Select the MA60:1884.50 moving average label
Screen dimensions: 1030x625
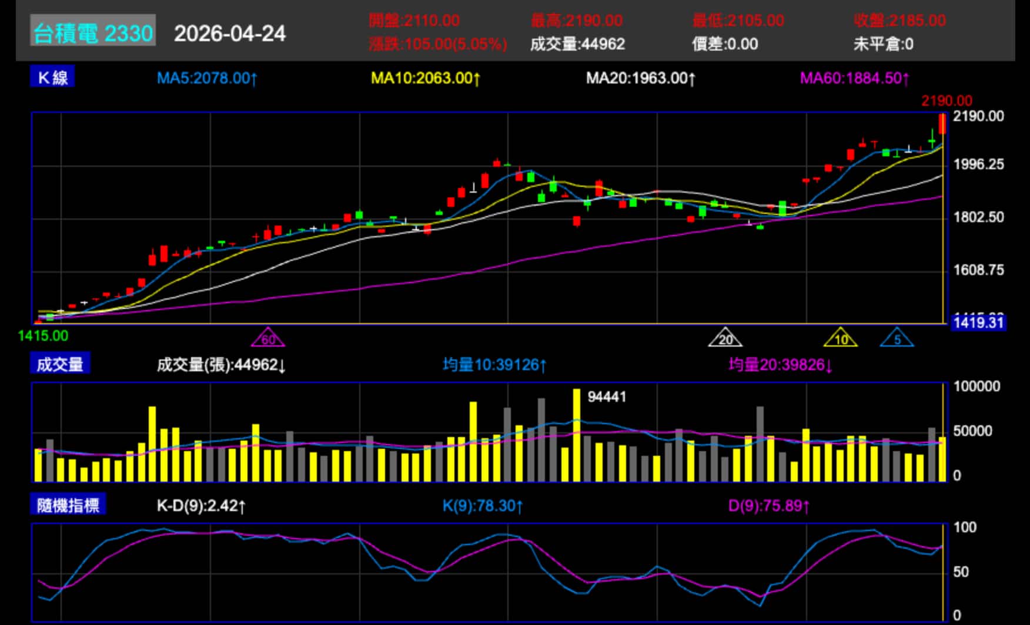[x=855, y=78]
